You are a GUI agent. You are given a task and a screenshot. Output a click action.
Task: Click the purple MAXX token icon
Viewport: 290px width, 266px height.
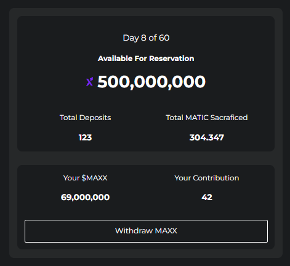89,81
